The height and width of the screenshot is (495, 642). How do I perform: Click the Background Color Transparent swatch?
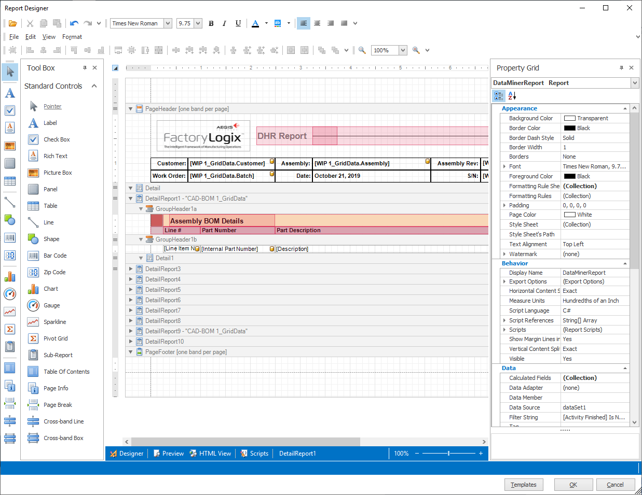[569, 118]
